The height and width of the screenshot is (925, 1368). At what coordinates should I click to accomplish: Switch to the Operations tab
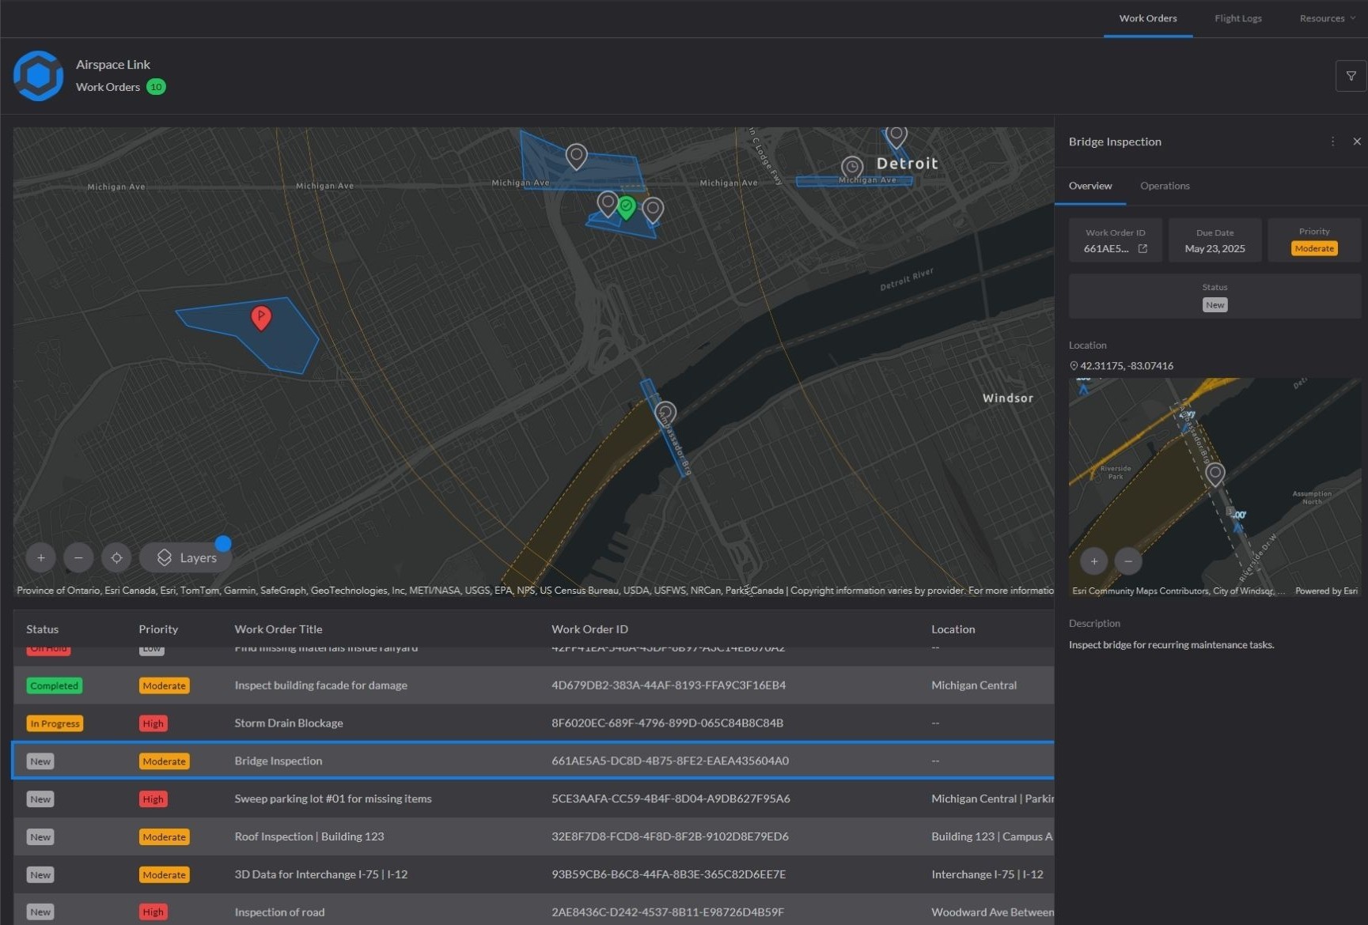click(x=1164, y=186)
